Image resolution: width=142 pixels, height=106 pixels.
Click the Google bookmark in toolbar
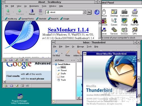pyautogui.click(x=65, y=19)
